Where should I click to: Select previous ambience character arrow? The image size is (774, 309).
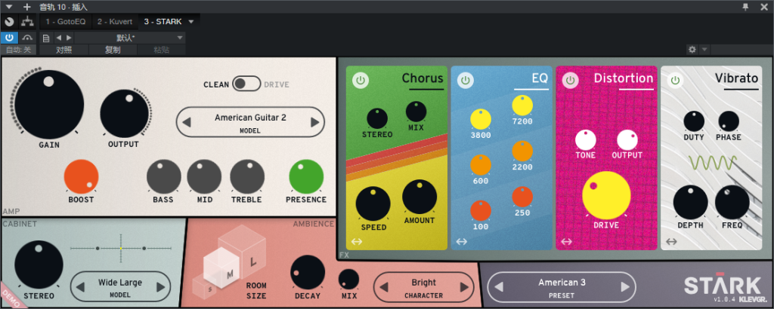383,287
